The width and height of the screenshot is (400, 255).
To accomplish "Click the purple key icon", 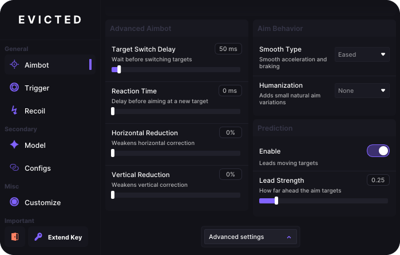I will click(38, 237).
